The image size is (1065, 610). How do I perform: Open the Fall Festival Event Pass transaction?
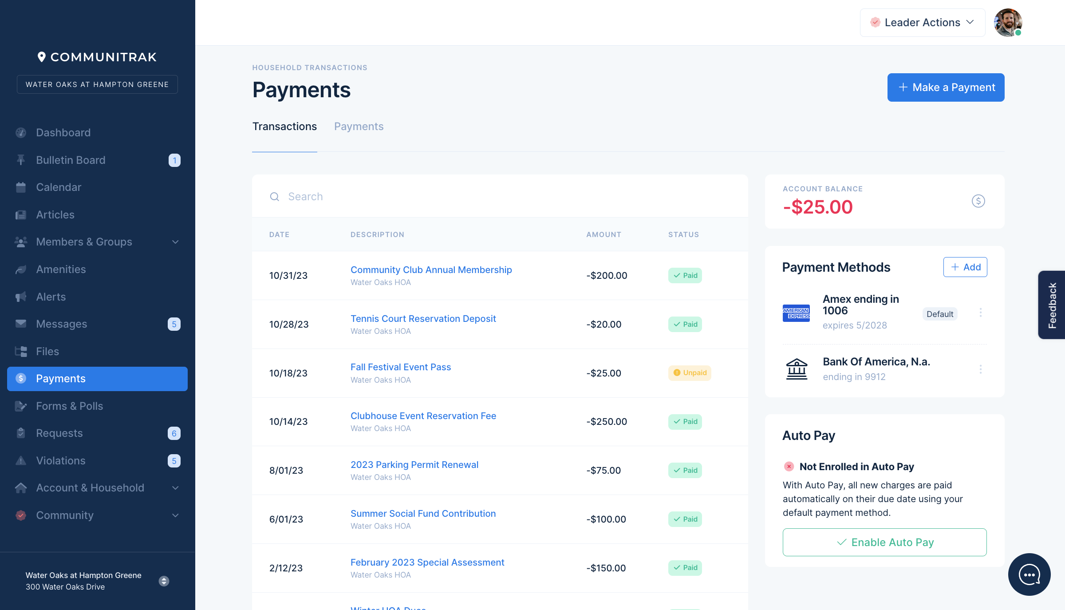[400, 367]
